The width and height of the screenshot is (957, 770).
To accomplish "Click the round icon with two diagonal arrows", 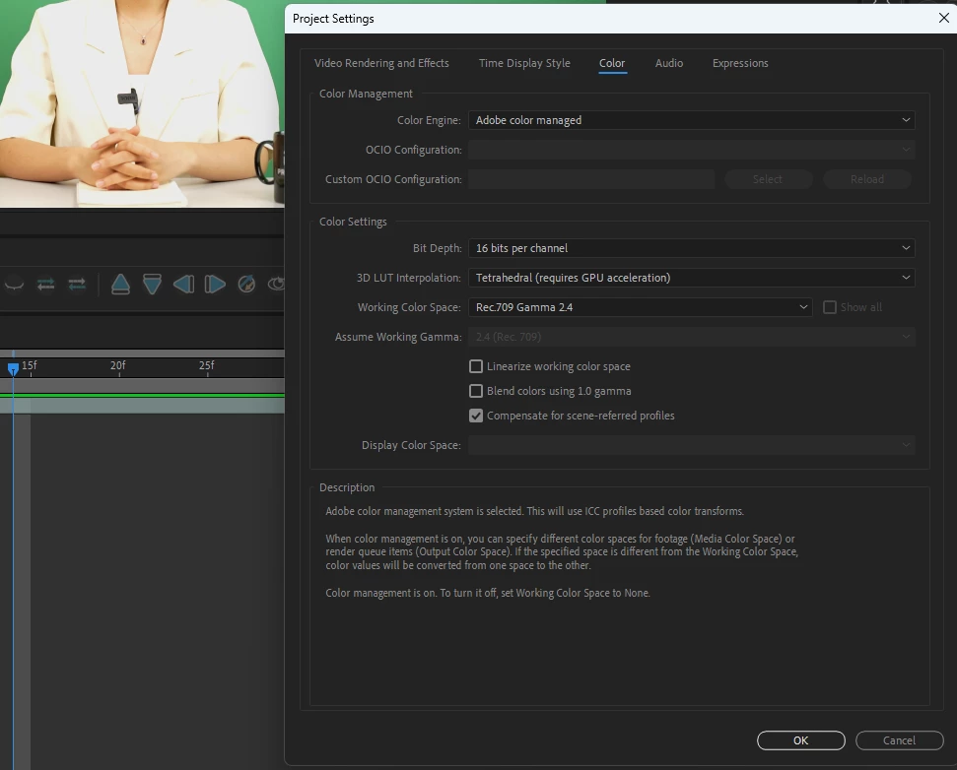I will pyautogui.click(x=246, y=285).
